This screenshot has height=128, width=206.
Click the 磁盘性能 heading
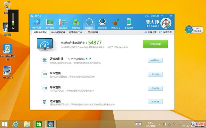point(55,101)
